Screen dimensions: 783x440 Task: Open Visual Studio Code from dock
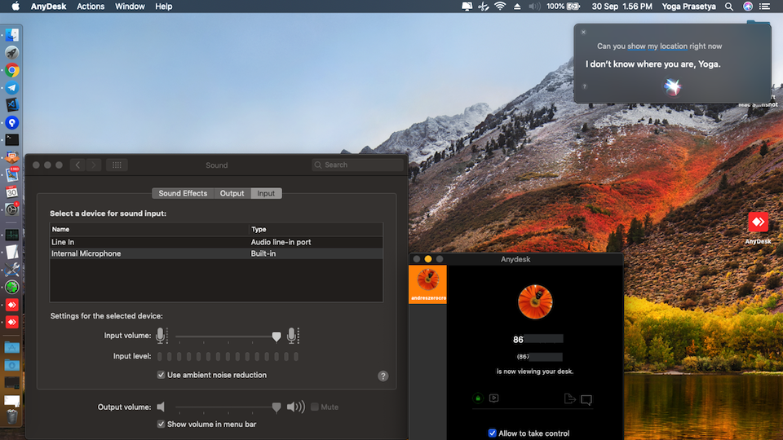click(12, 105)
